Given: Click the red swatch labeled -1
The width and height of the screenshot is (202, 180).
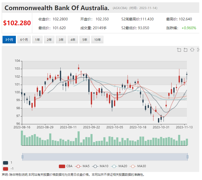Looking at the screenshot, I should [6, 169].
